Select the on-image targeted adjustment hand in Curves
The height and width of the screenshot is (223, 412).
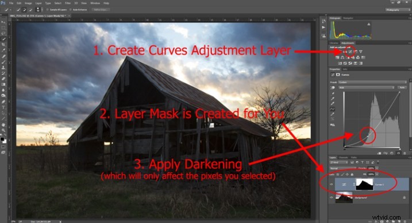click(x=333, y=88)
